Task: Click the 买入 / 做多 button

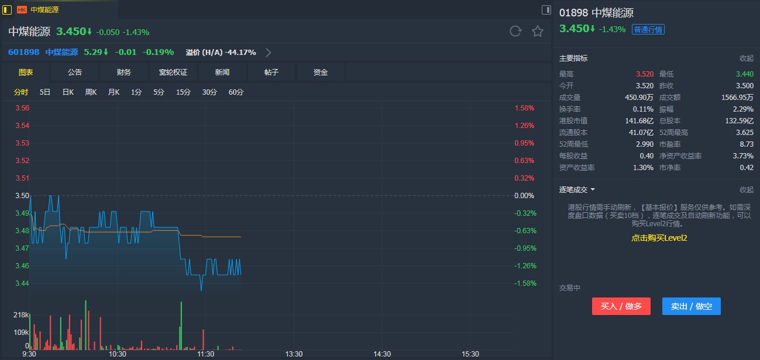Action: [621, 306]
